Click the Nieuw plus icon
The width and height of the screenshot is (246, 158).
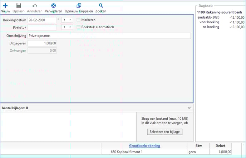[x=5, y=6]
